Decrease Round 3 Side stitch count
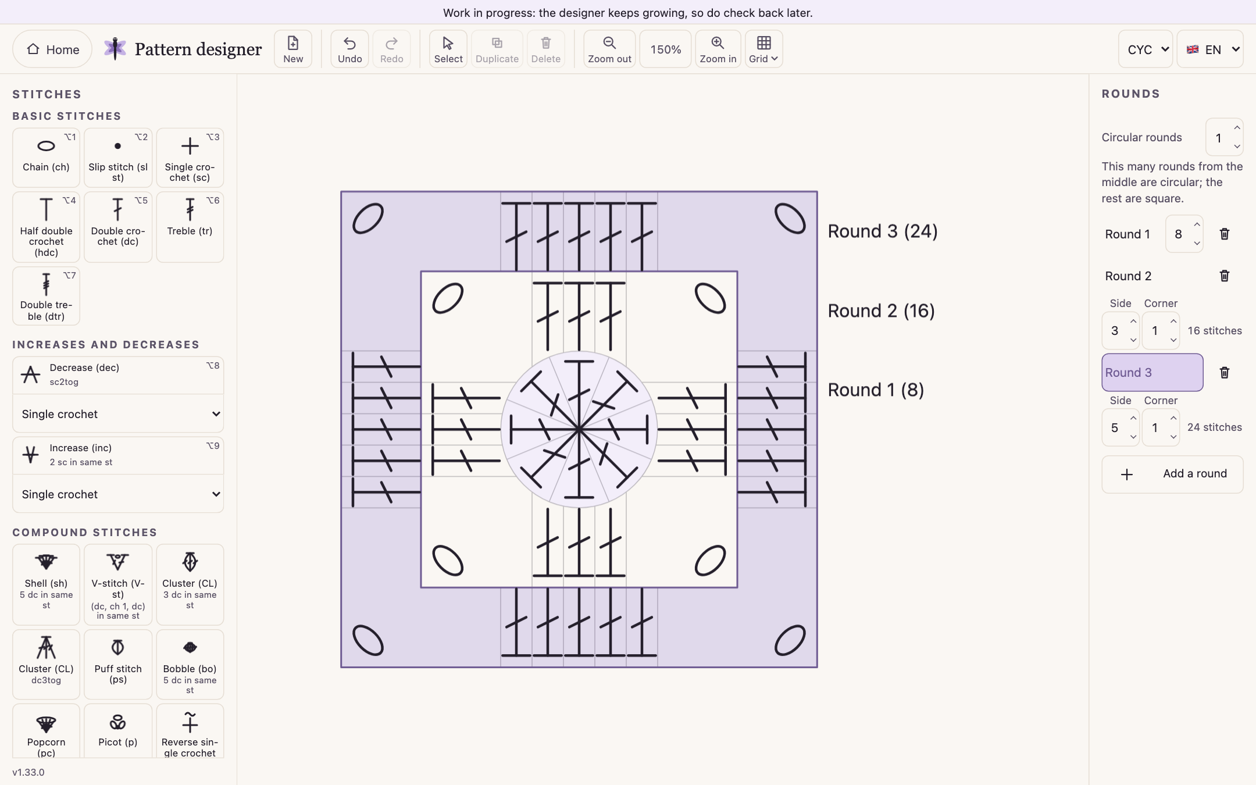Viewport: 1256px width, 785px height. coord(1133,436)
